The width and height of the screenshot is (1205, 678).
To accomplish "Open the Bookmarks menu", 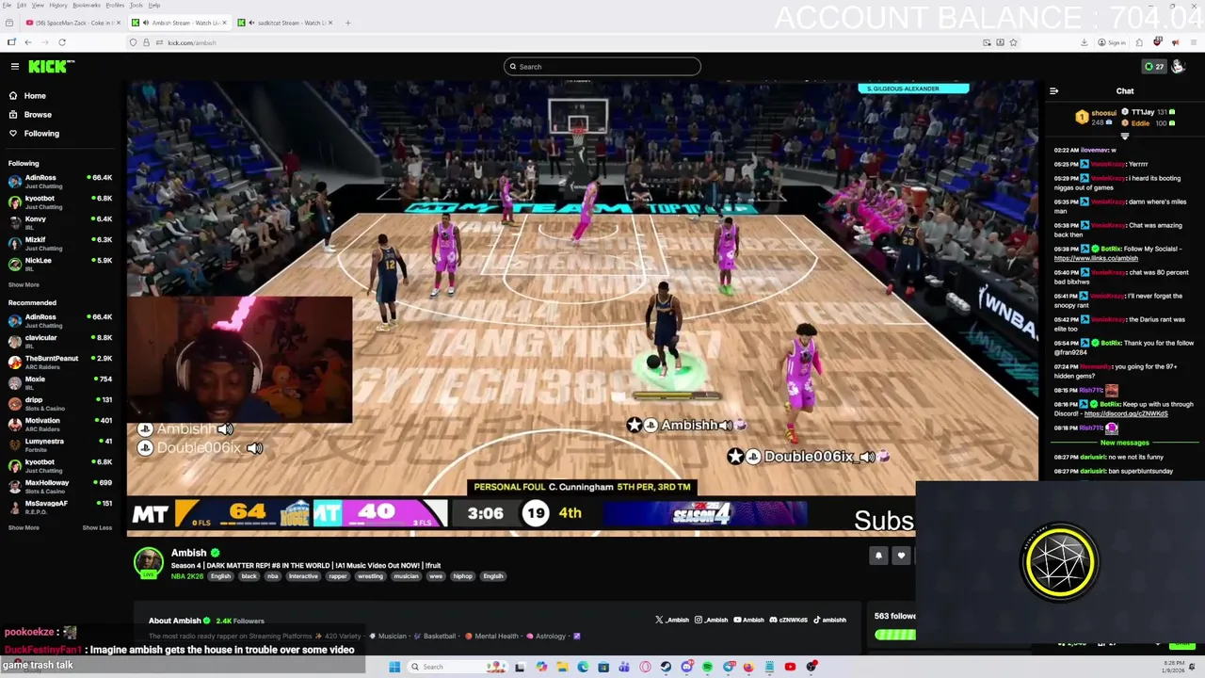I will pyautogui.click(x=87, y=5).
